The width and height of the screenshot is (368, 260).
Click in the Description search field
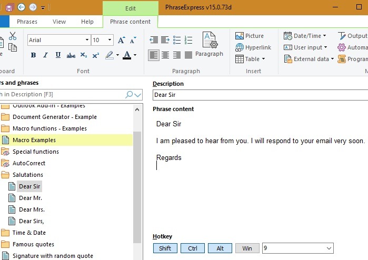[62, 94]
